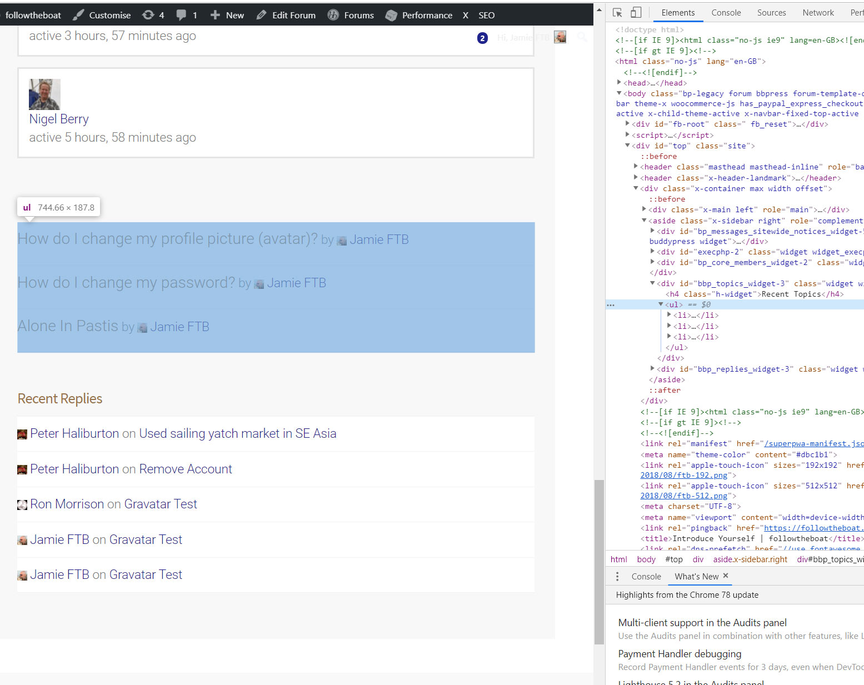Expand the x-main left div node
Viewport: 864px width, 685px height.
click(644, 209)
